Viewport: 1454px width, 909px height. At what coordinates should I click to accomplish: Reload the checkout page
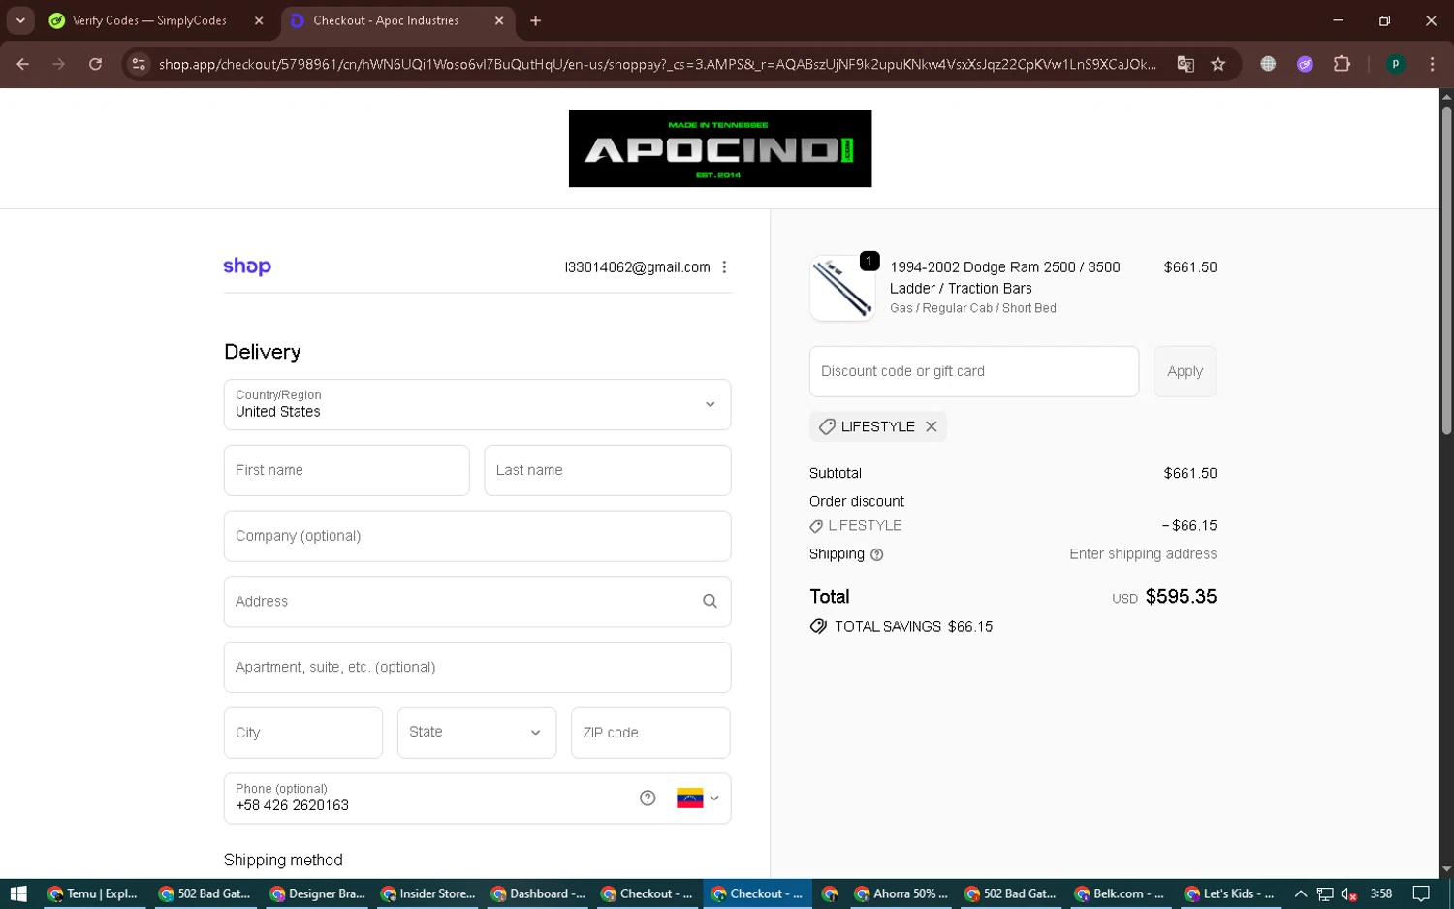point(95,64)
